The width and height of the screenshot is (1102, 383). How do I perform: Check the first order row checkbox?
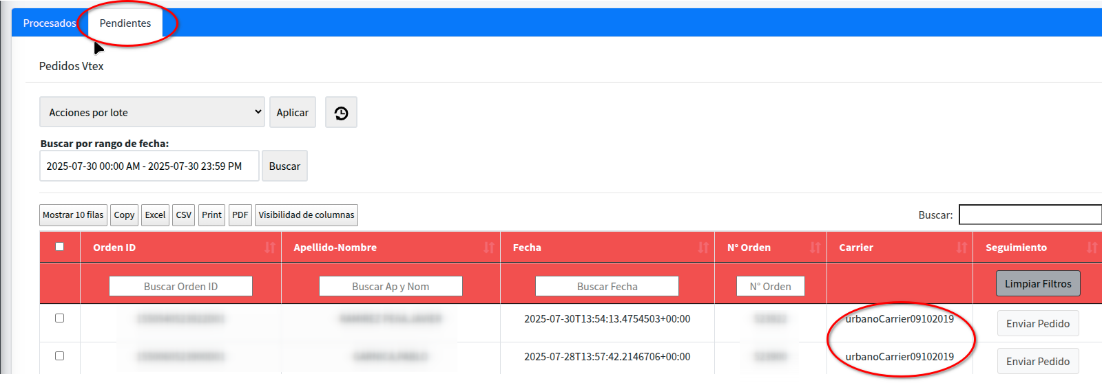pos(60,318)
